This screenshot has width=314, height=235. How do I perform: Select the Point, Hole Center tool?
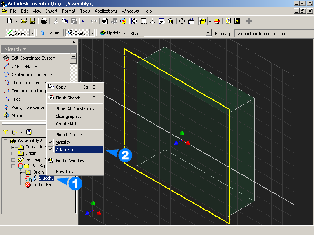tap(25, 107)
